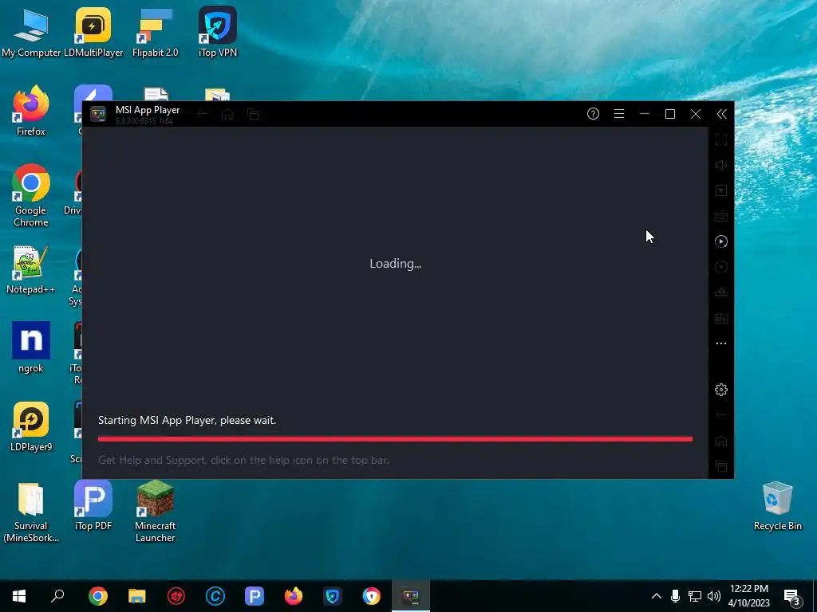Click the sidebar bottom back arrow
This screenshot has height=612, width=817.
[721, 415]
